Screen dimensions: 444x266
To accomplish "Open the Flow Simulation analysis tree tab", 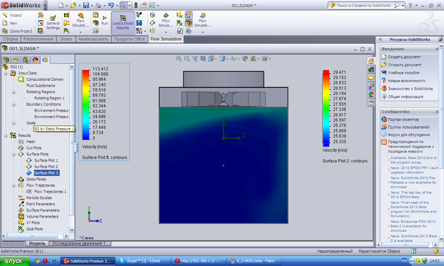I will click(45, 60).
